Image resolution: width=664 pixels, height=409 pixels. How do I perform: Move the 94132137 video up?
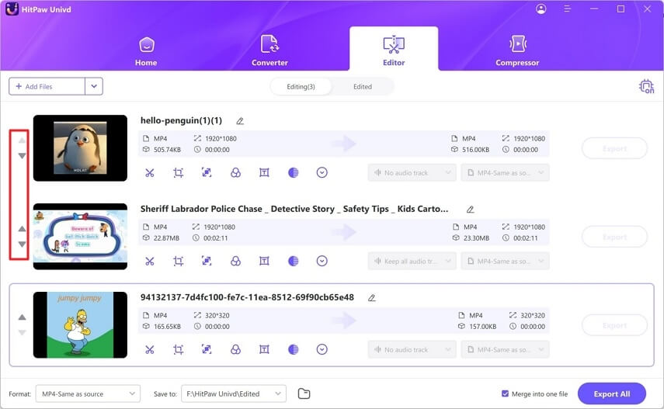coord(22,317)
